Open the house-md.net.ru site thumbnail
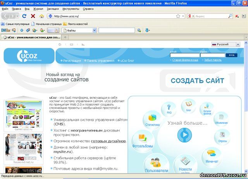 [23, 148]
